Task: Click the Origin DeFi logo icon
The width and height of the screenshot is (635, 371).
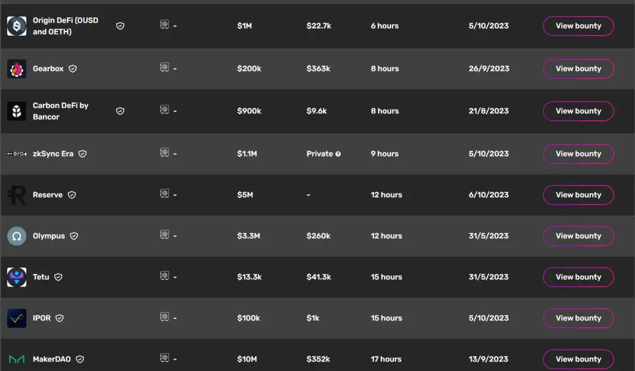Action: click(17, 26)
